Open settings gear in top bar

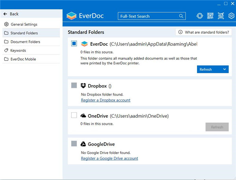[x=231, y=16]
